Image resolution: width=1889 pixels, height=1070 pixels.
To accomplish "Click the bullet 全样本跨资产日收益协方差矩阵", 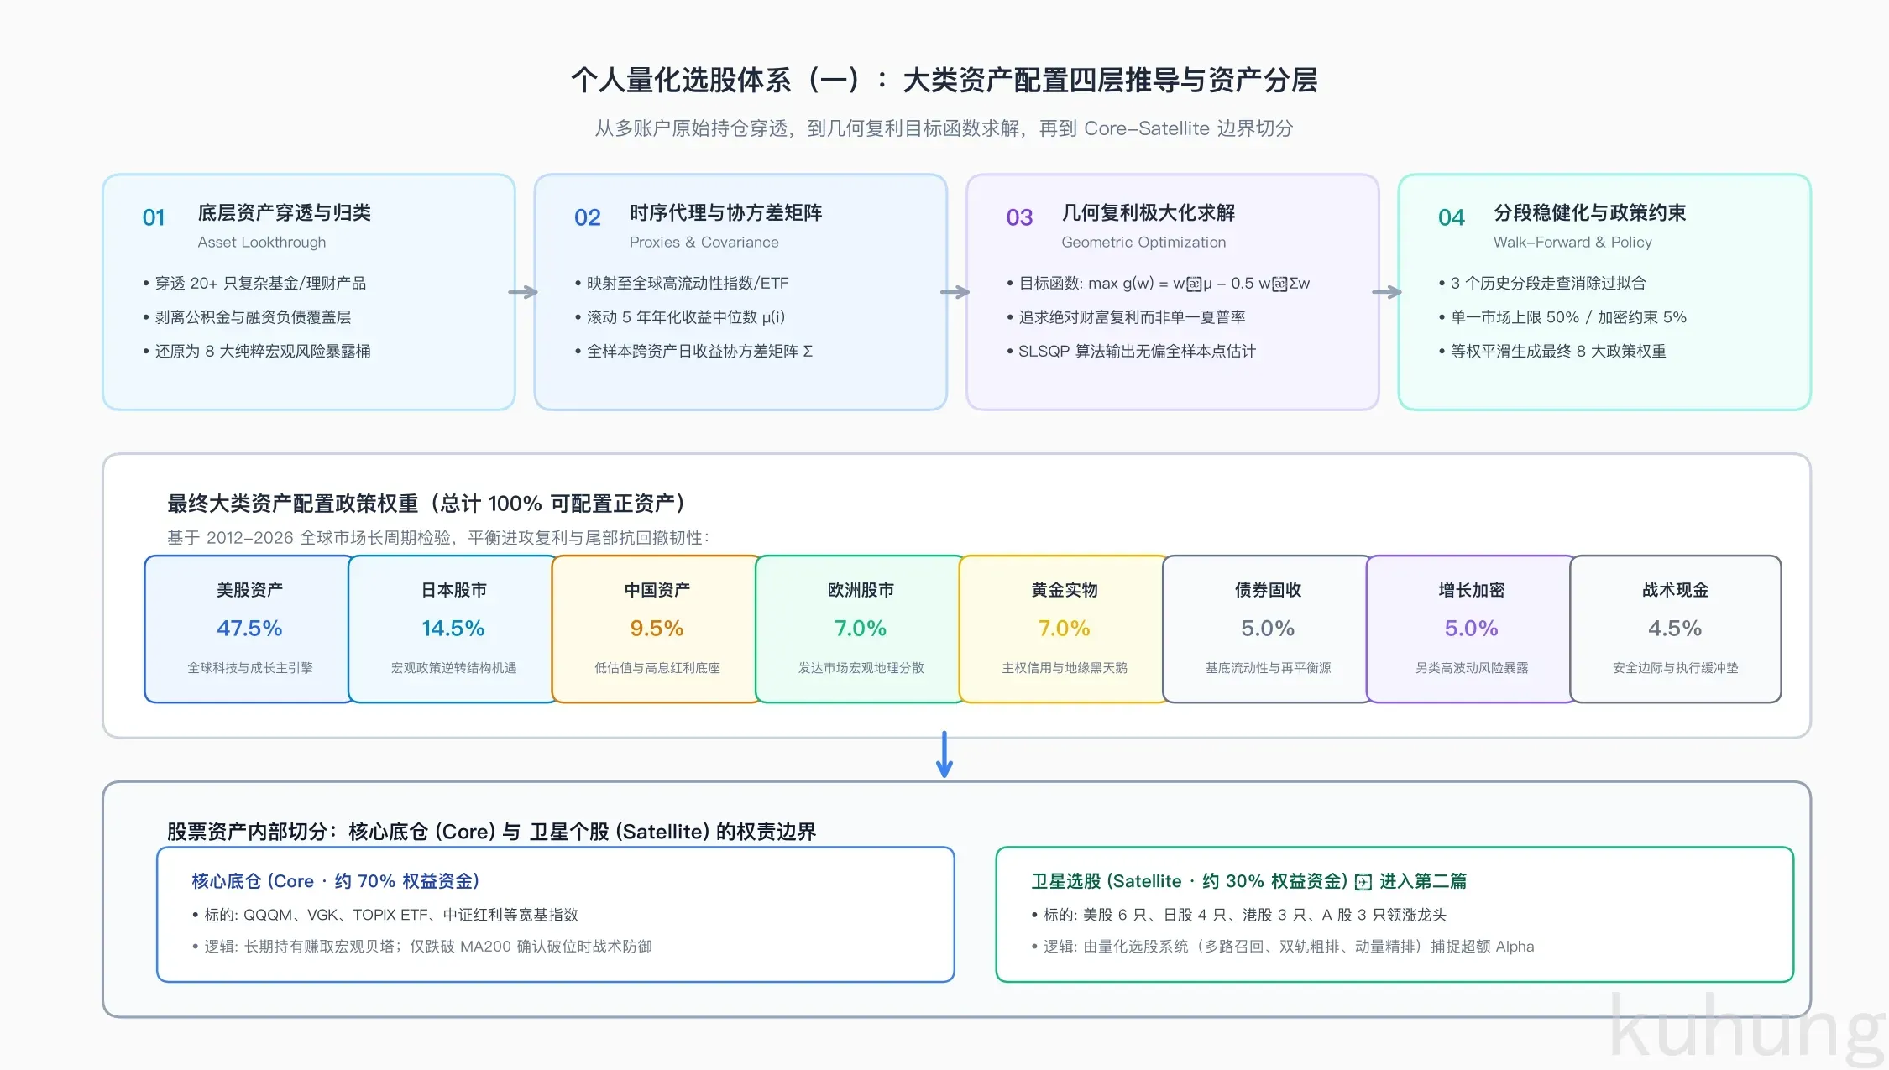I will [x=694, y=351].
